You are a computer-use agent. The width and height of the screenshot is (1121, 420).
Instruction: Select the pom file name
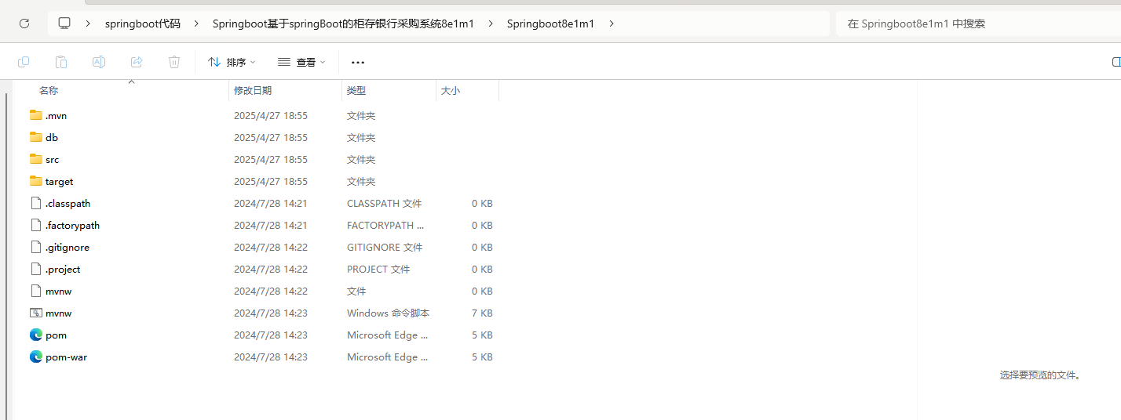pos(56,335)
